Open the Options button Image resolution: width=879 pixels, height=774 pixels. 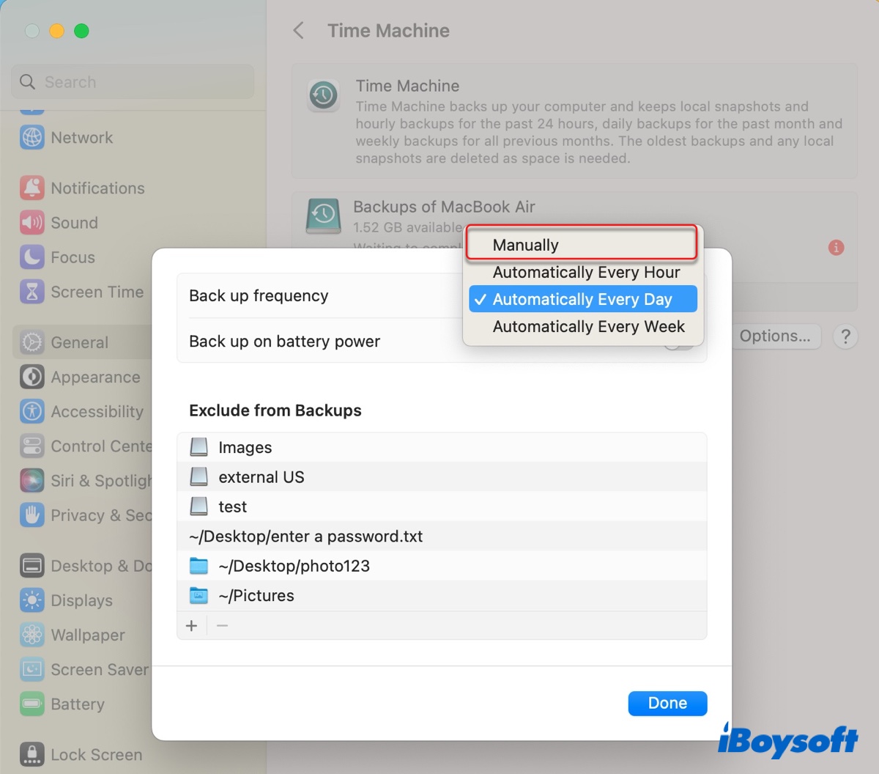(x=776, y=336)
